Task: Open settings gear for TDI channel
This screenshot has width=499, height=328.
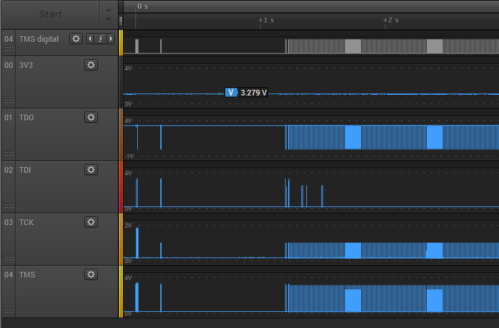Action: tap(91, 170)
